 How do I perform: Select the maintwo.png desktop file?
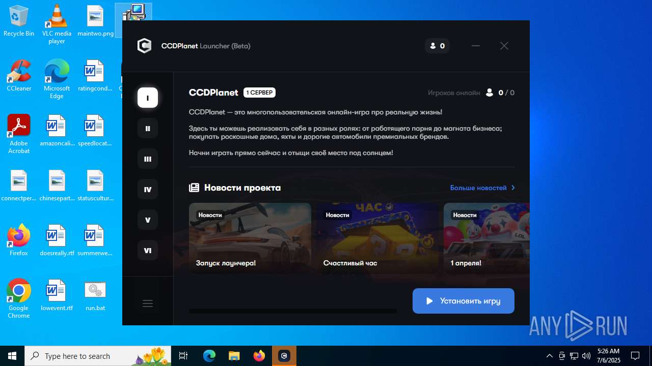[x=95, y=21]
